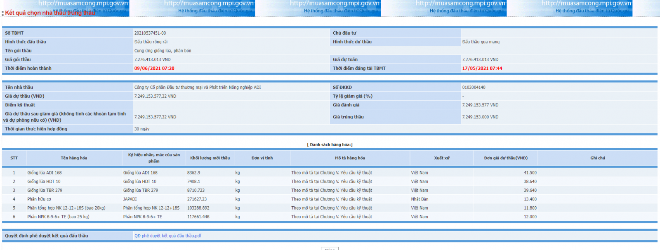Viewport: 660px width, 250px height.
Task: Click the winning bid value 7.249.153.000 VND
Action: (480, 117)
